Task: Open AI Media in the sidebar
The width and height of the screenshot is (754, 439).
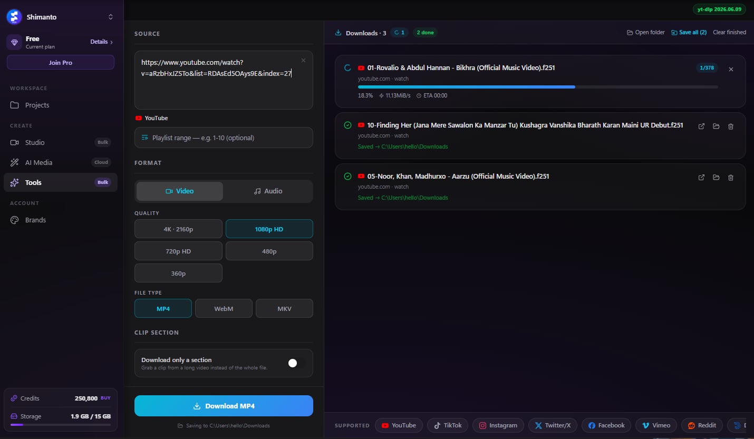Action: (x=61, y=162)
